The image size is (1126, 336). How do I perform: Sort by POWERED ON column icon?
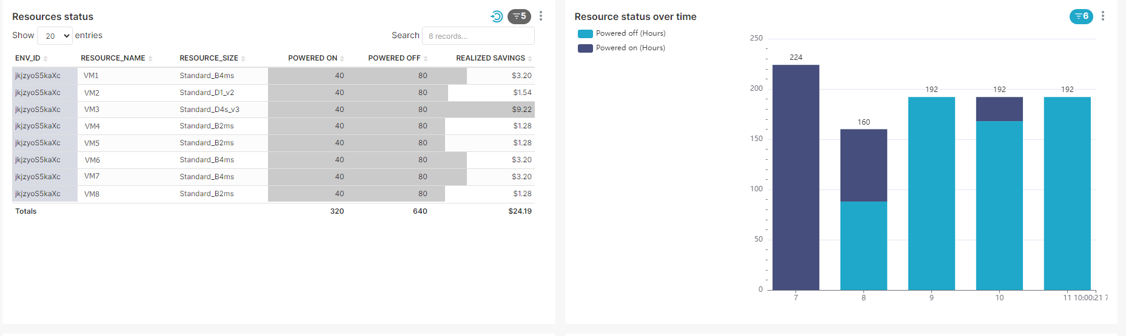pos(342,59)
